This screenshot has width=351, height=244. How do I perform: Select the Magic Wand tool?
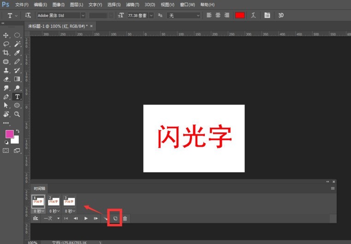click(17, 44)
